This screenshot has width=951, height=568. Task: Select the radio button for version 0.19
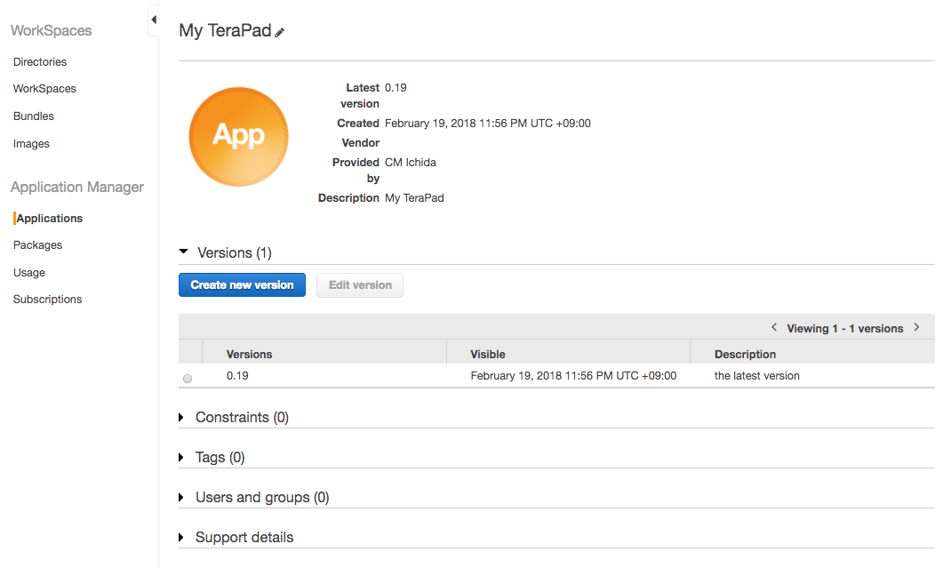tap(188, 378)
